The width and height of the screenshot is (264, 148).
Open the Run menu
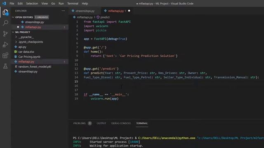point(61,4)
